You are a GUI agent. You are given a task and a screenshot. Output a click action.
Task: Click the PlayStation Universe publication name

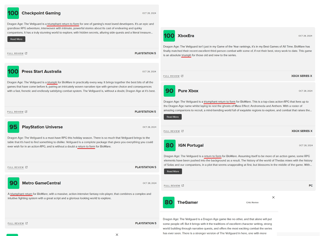pyautogui.click(x=43, y=127)
